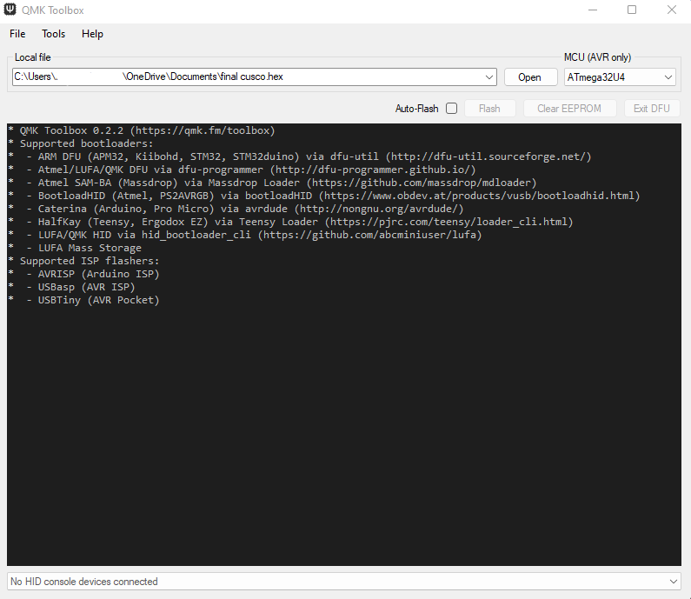The image size is (691, 599).
Task: Open the Help menu
Action: (x=92, y=34)
